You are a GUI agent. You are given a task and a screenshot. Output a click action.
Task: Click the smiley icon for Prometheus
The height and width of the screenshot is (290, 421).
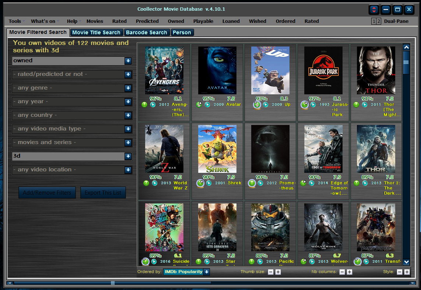point(252,183)
